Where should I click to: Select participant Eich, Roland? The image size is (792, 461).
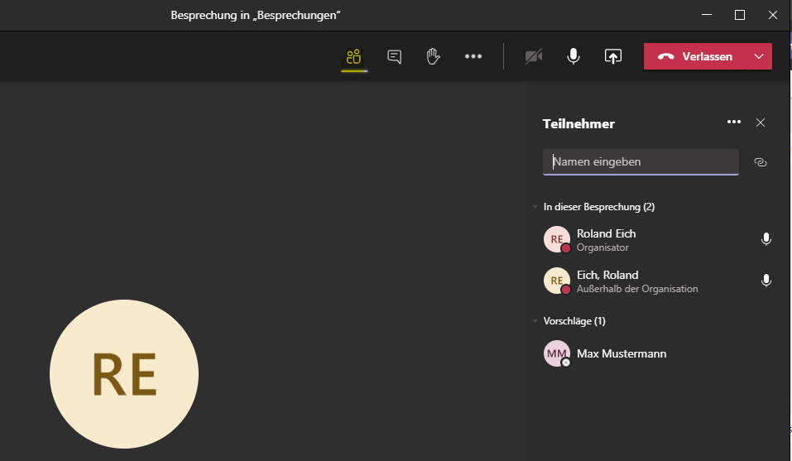coord(658,281)
